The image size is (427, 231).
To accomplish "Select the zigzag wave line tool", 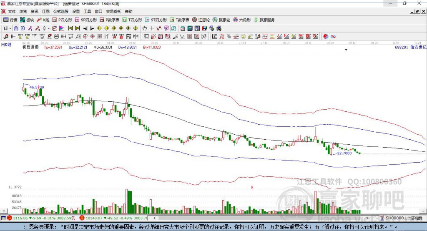I will point(182,37).
